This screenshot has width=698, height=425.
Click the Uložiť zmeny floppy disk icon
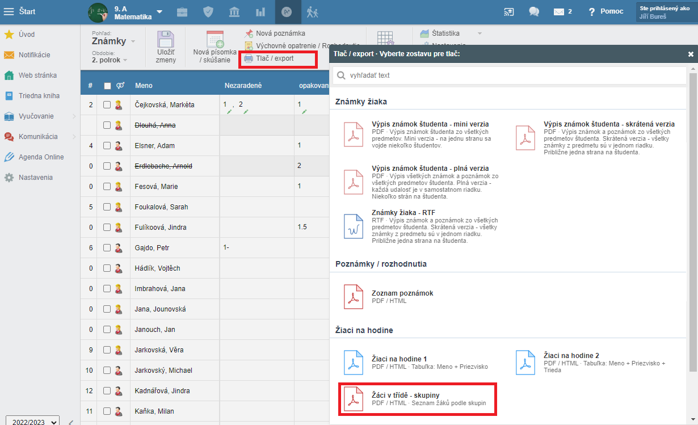166,41
